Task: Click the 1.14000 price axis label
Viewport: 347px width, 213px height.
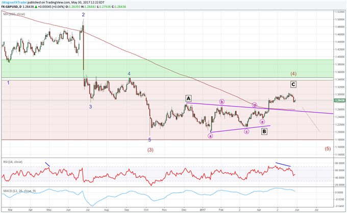Action: tap(340, 154)
